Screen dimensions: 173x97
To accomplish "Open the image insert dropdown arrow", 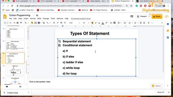I will (41, 23).
